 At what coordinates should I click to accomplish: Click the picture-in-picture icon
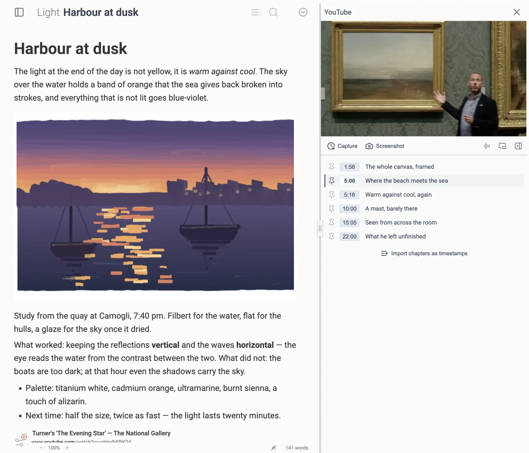502,146
